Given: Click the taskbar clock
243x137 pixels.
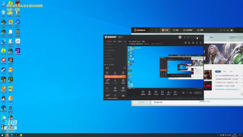Looking at the screenshot, I should point(234,135).
